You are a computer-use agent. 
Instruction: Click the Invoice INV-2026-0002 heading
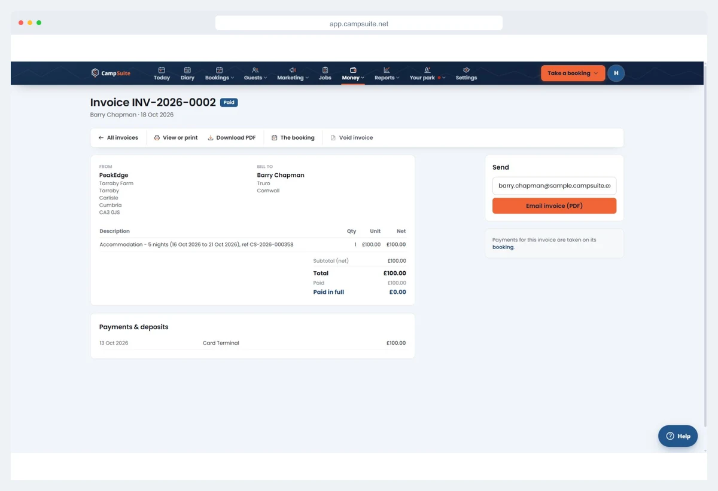click(153, 103)
